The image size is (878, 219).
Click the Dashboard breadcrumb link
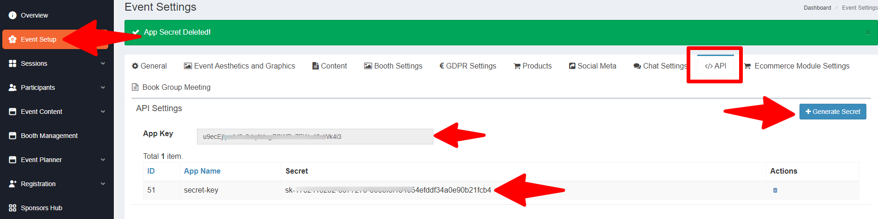pyautogui.click(x=817, y=8)
